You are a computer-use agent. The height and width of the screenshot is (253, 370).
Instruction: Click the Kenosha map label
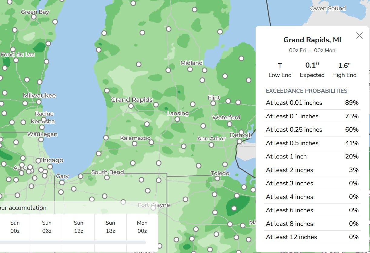click(43, 121)
